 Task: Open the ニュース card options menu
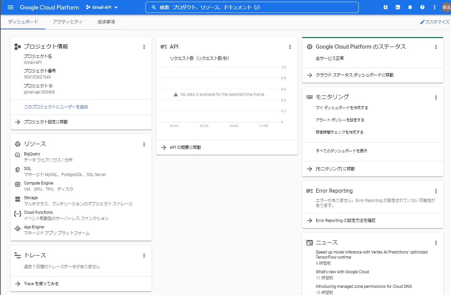coord(436,243)
